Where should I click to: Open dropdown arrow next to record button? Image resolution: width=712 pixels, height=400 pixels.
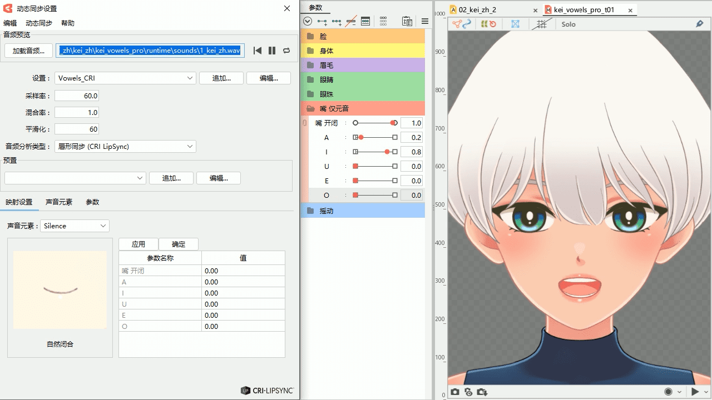click(679, 392)
